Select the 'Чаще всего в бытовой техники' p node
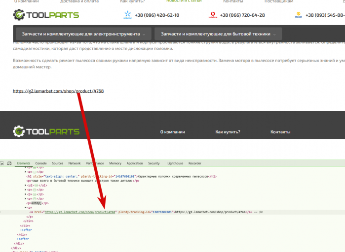 pos(83,181)
